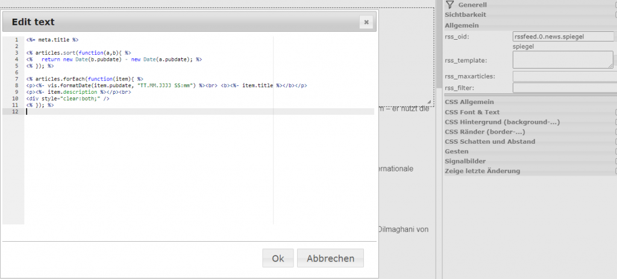Click the meta.title line in the code editor

tap(53, 40)
